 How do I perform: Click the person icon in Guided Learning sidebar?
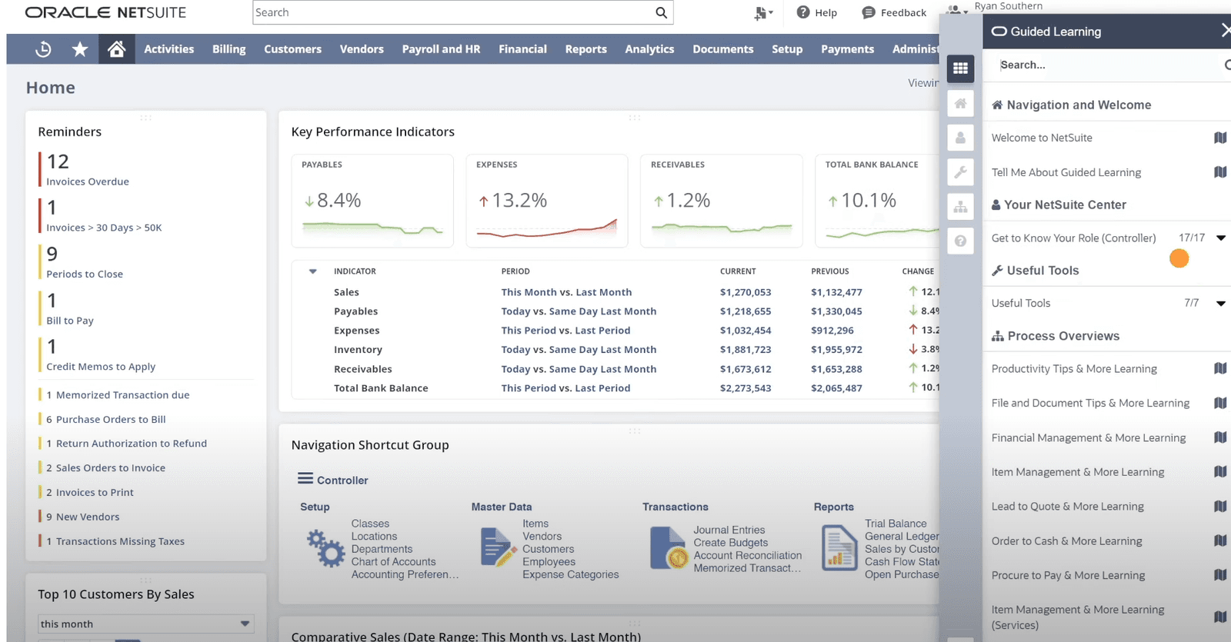[x=960, y=138]
